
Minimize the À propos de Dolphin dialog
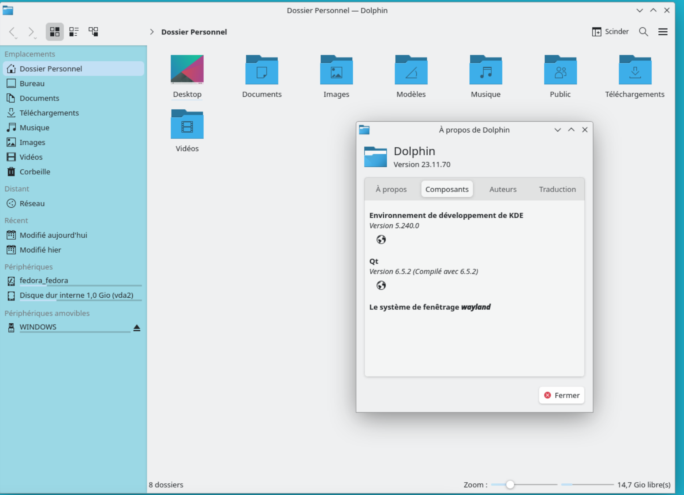coord(558,130)
